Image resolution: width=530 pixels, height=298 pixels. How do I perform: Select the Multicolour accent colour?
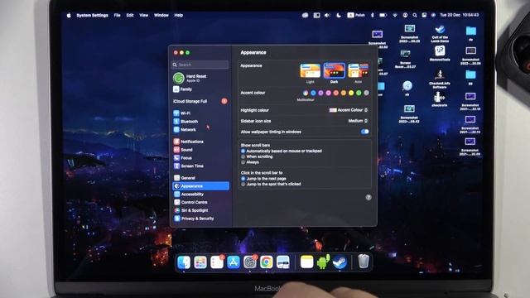coord(306,93)
